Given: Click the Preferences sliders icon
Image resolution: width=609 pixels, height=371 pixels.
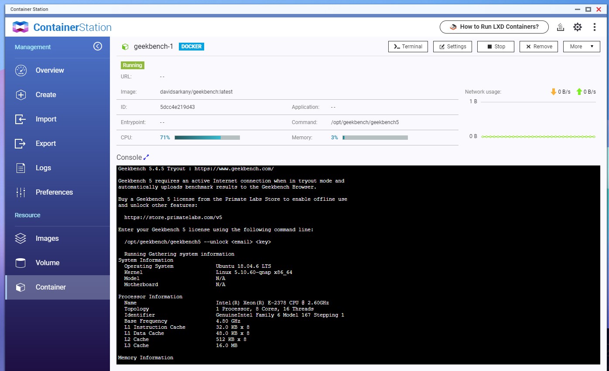Looking at the screenshot, I should pyautogui.click(x=21, y=192).
